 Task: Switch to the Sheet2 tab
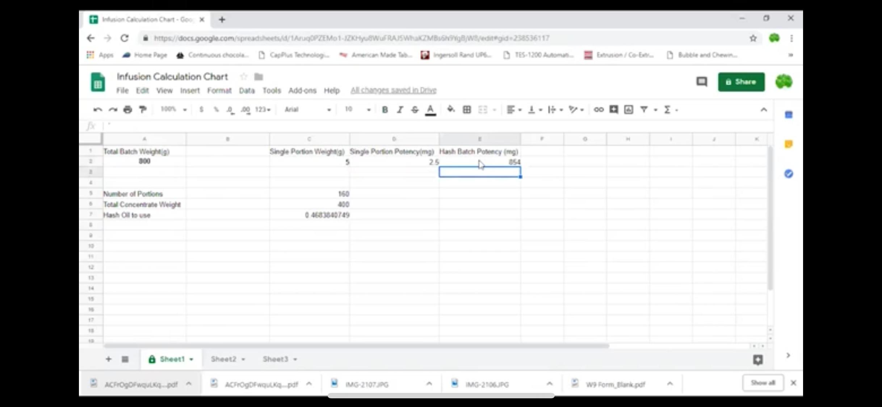pos(223,359)
